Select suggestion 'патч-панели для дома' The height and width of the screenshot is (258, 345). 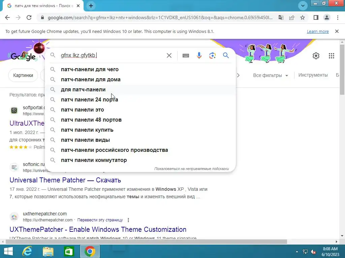tap(140, 79)
